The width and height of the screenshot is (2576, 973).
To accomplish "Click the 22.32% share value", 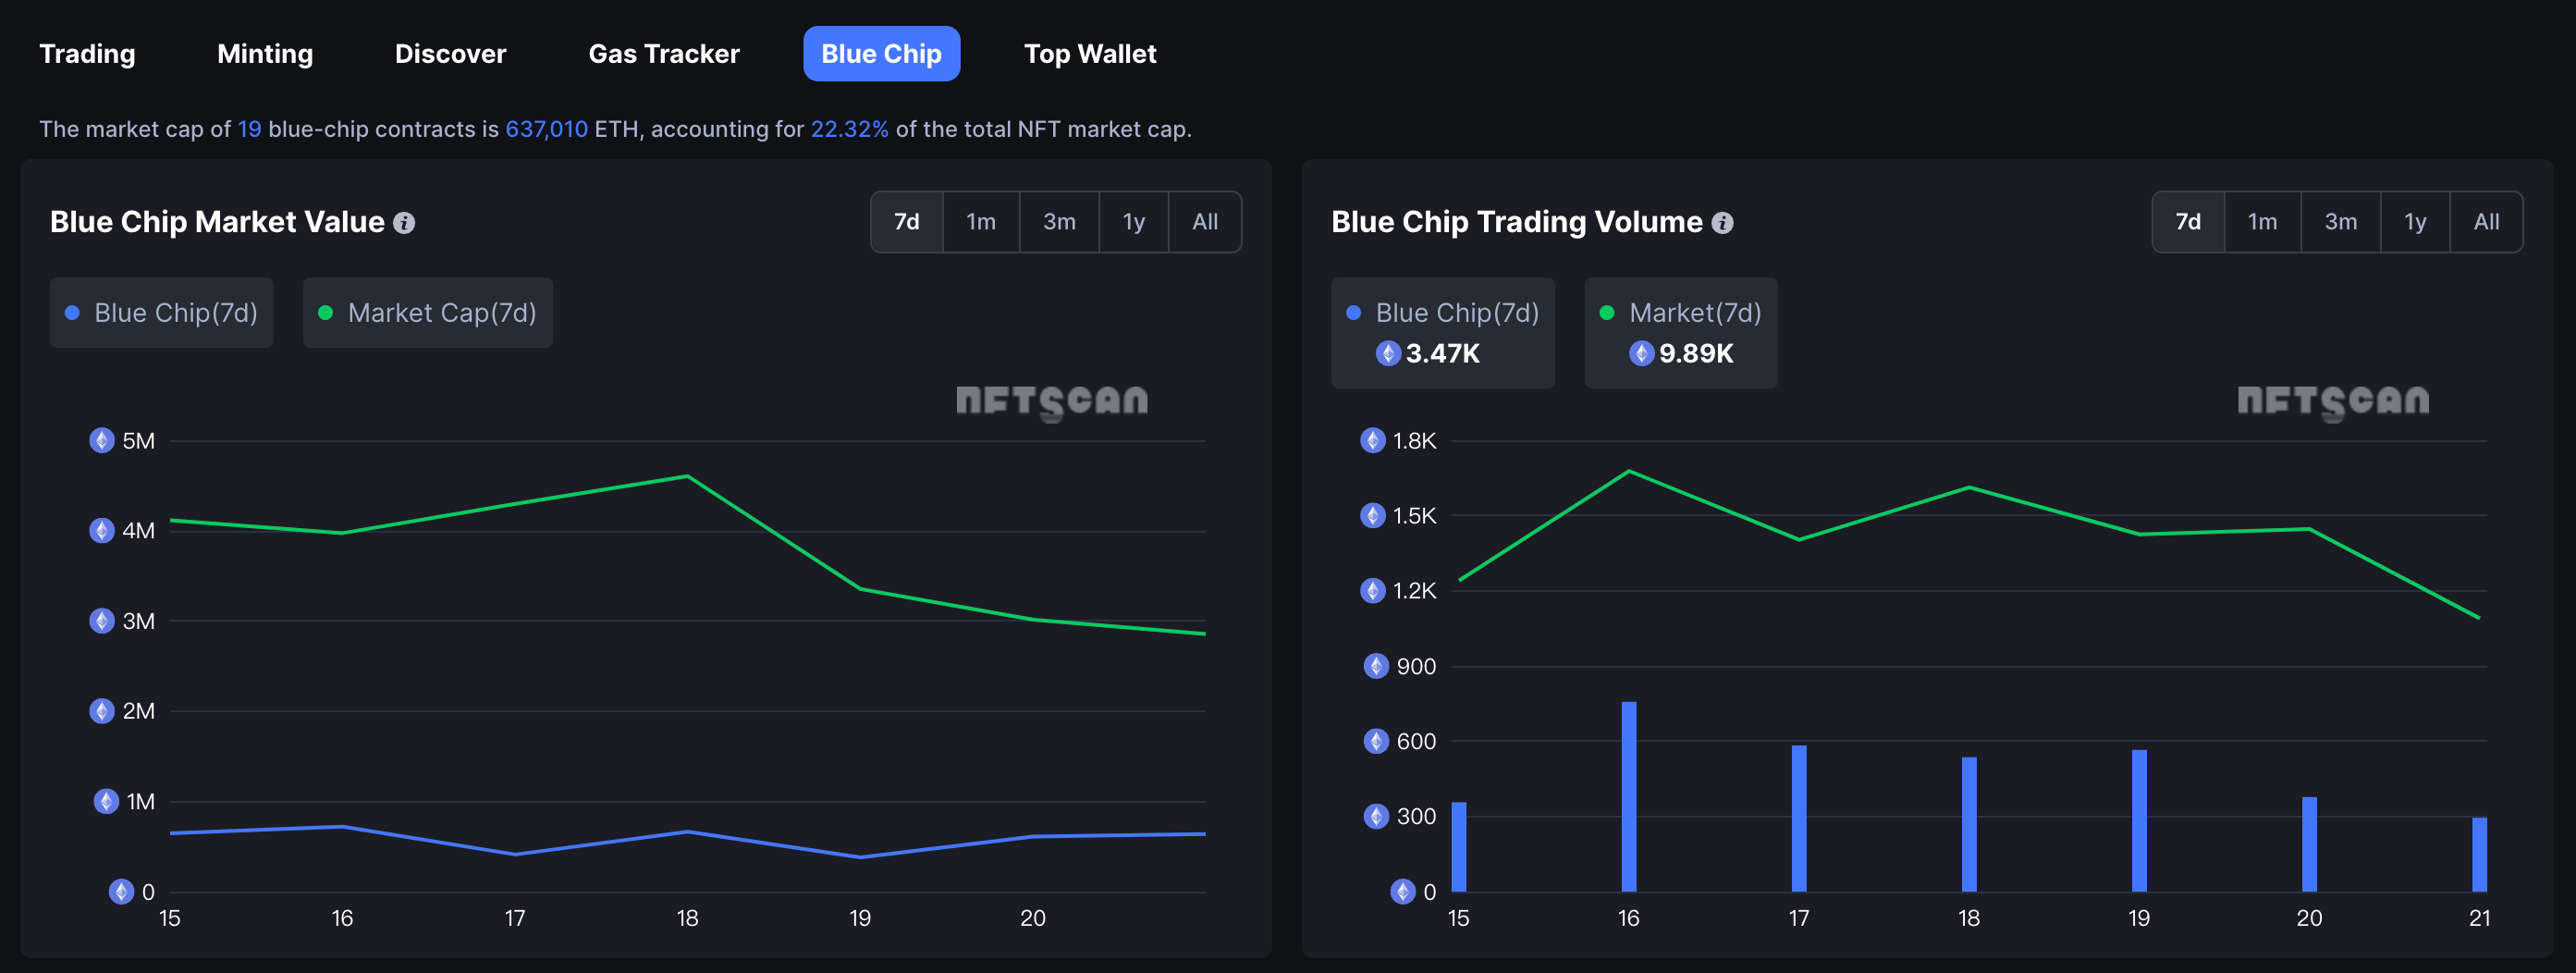I will [849, 129].
